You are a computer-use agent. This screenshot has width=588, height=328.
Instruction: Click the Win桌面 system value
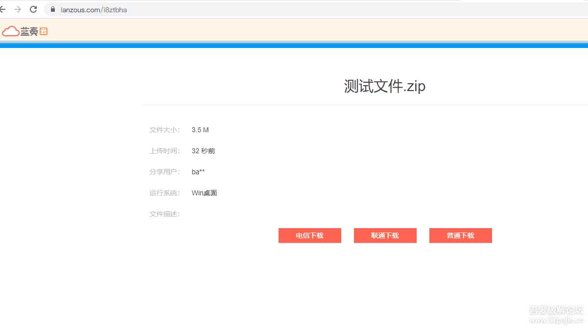click(x=204, y=192)
